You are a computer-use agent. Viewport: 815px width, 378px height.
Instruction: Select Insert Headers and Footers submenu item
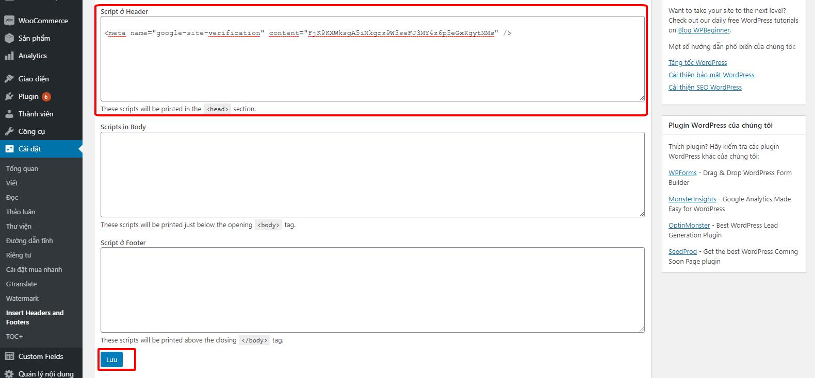[35, 317]
